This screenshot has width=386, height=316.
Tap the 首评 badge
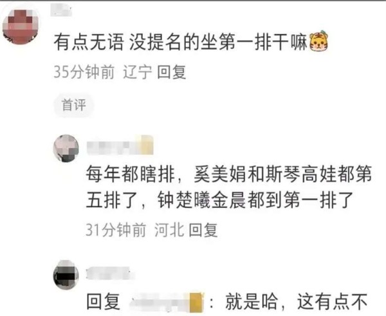(74, 105)
